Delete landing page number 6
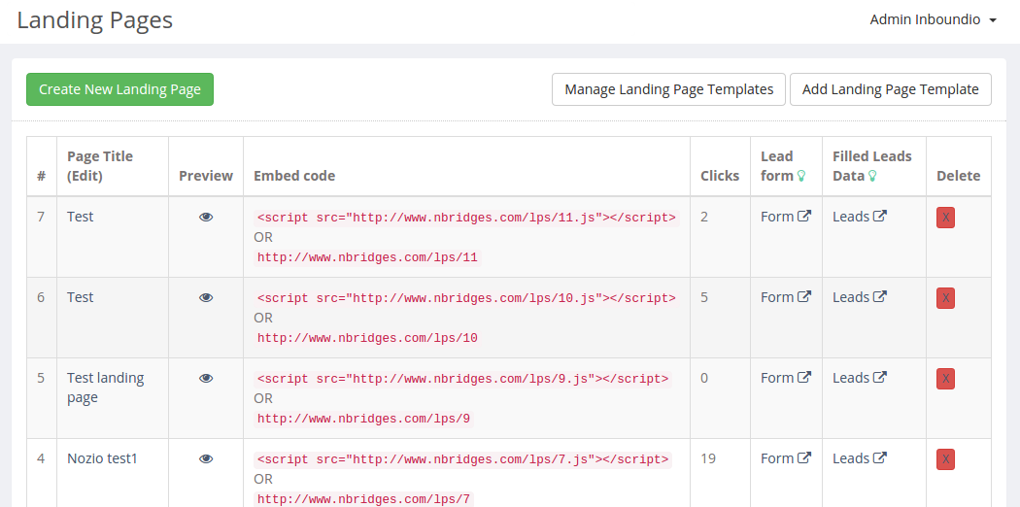The height and width of the screenshot is (507, 1020). pyautogui.click(x=945, y=298)
